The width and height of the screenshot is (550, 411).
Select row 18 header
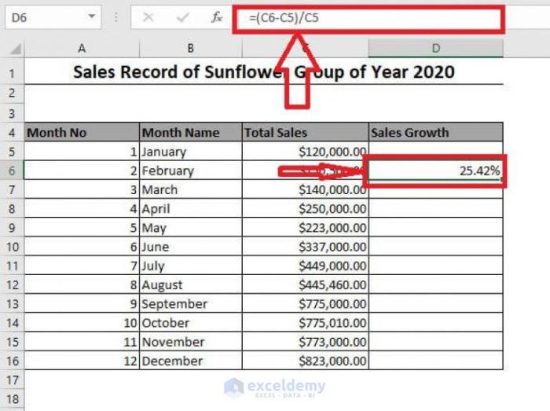[12, 399]
